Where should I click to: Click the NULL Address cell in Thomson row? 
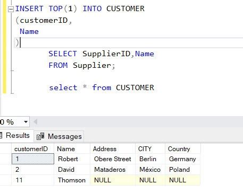(x=113, y=180)
